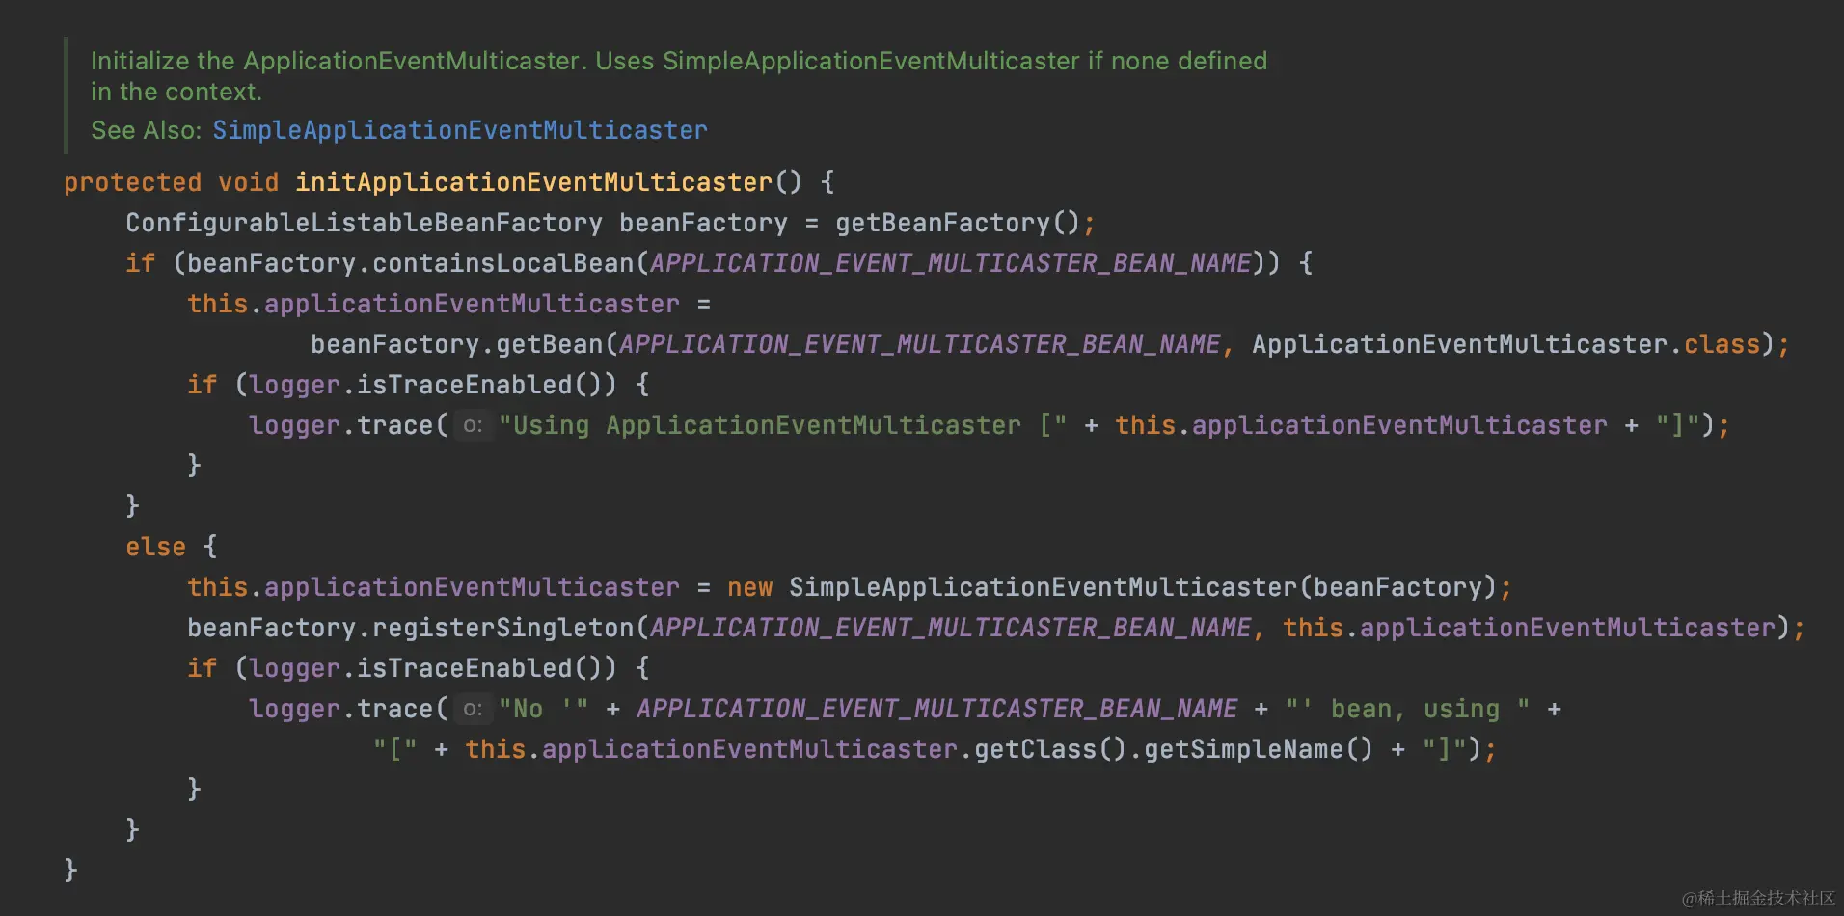The width and height of the screenshot is (1844, 916).
Task: Click the new keyword before SimpleApplicationEventMulticaster
Action: (x=750, y=587)
